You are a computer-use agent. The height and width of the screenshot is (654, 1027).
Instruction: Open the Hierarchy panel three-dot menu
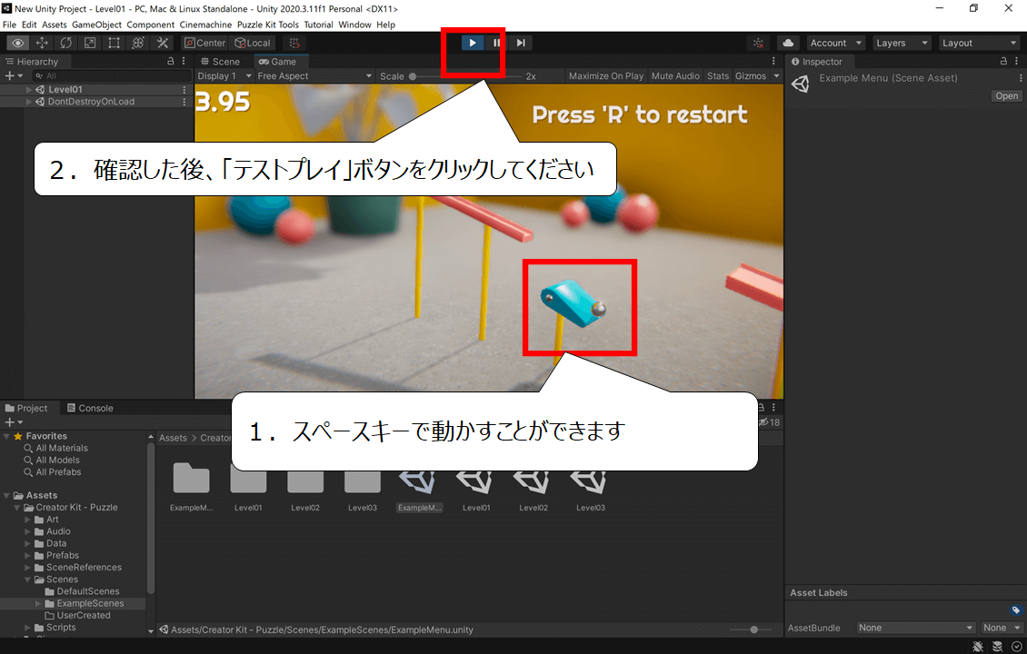point(184,61)
